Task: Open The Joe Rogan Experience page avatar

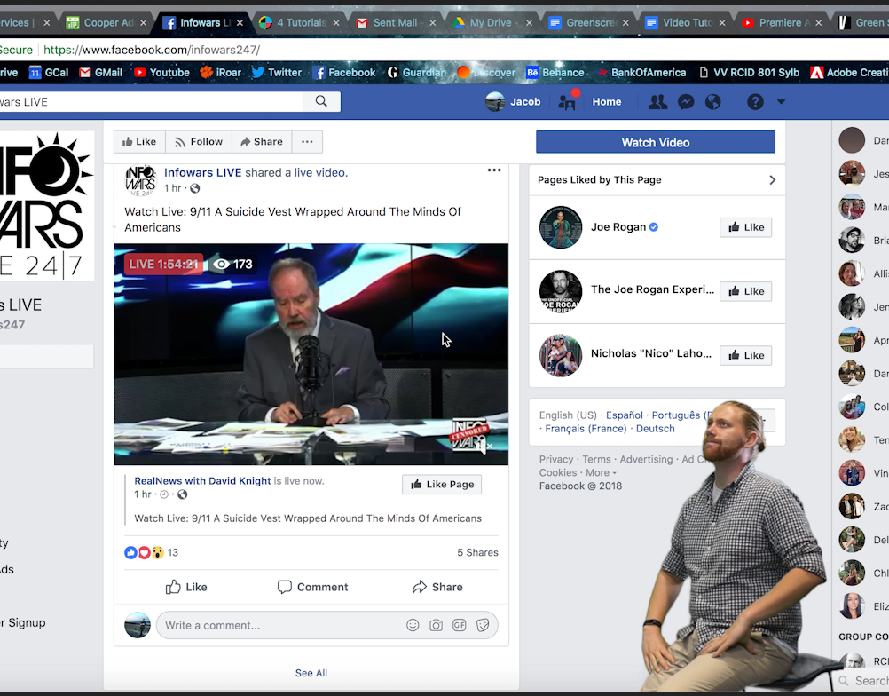Action: pyautogui.click(x=561, y=291)
